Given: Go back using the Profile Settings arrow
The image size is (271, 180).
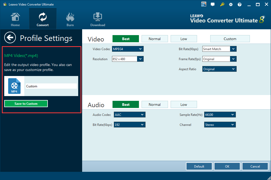Looking at the screenshot, I should (10, 37).
